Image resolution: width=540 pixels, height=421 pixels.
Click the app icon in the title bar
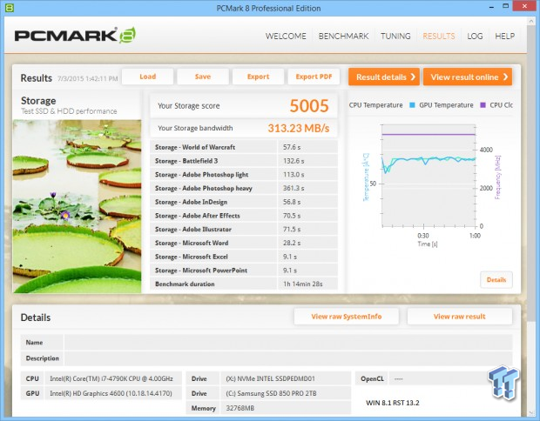coord(10,9)
